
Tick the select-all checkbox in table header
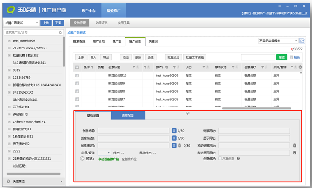(x=77, y=67)
